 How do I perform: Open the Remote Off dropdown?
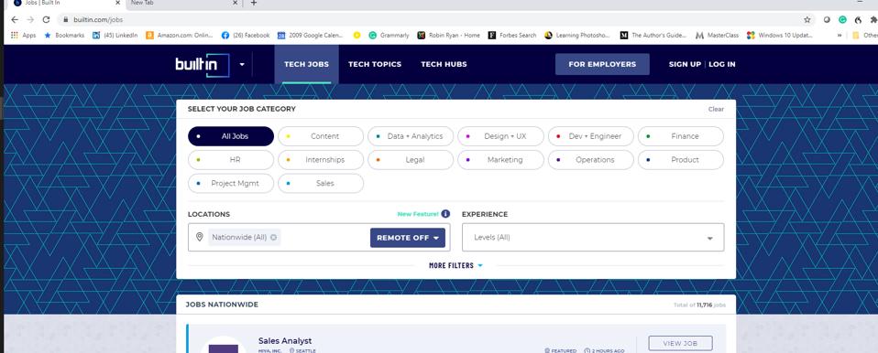coord(408,238)
